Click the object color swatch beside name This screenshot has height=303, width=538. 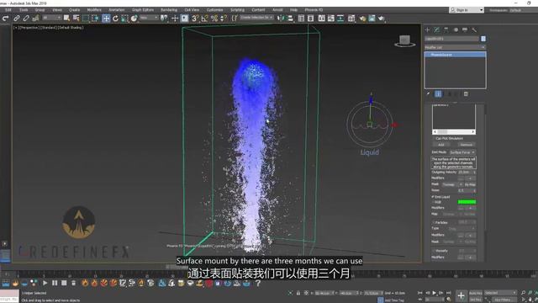[x=483, y=39]
